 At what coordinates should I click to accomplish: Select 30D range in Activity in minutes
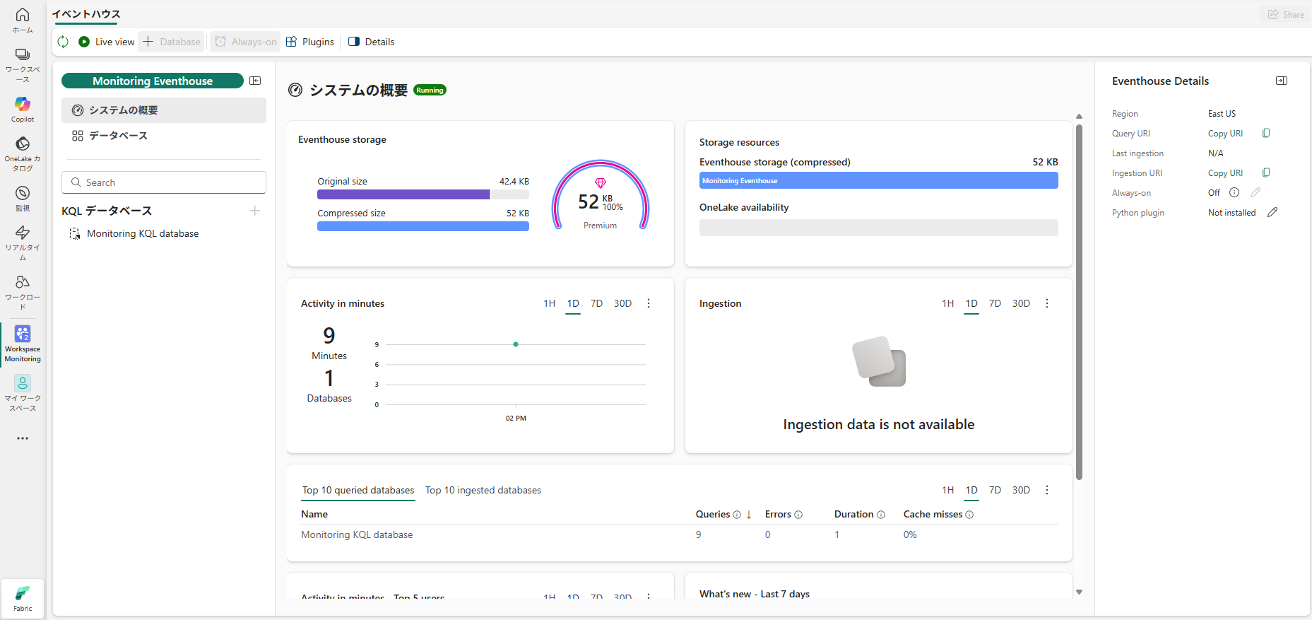(x=622, y=303)
